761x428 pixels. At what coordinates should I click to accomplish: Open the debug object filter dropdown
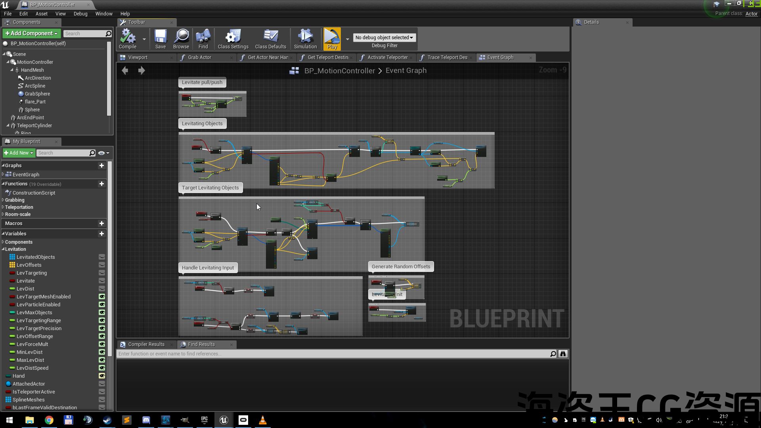384,38
